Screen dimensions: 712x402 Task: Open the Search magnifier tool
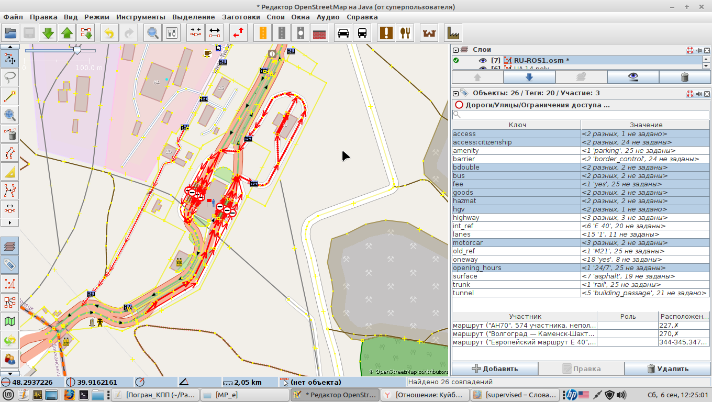(153, 33)
